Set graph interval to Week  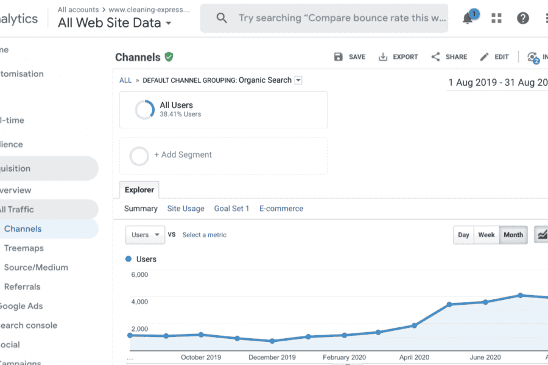(x=486, y=235)
